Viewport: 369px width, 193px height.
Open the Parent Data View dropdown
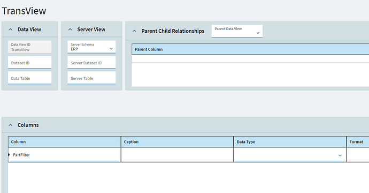coord(237,31)
